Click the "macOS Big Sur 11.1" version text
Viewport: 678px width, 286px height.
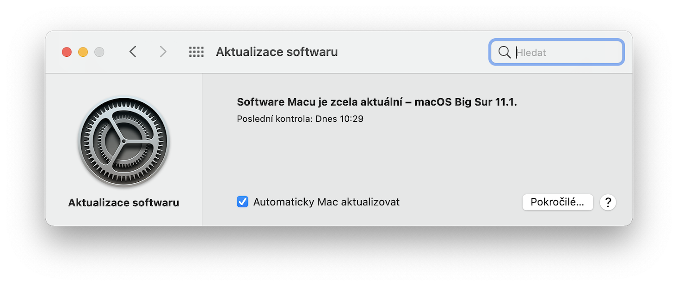(x=465, y=102)
